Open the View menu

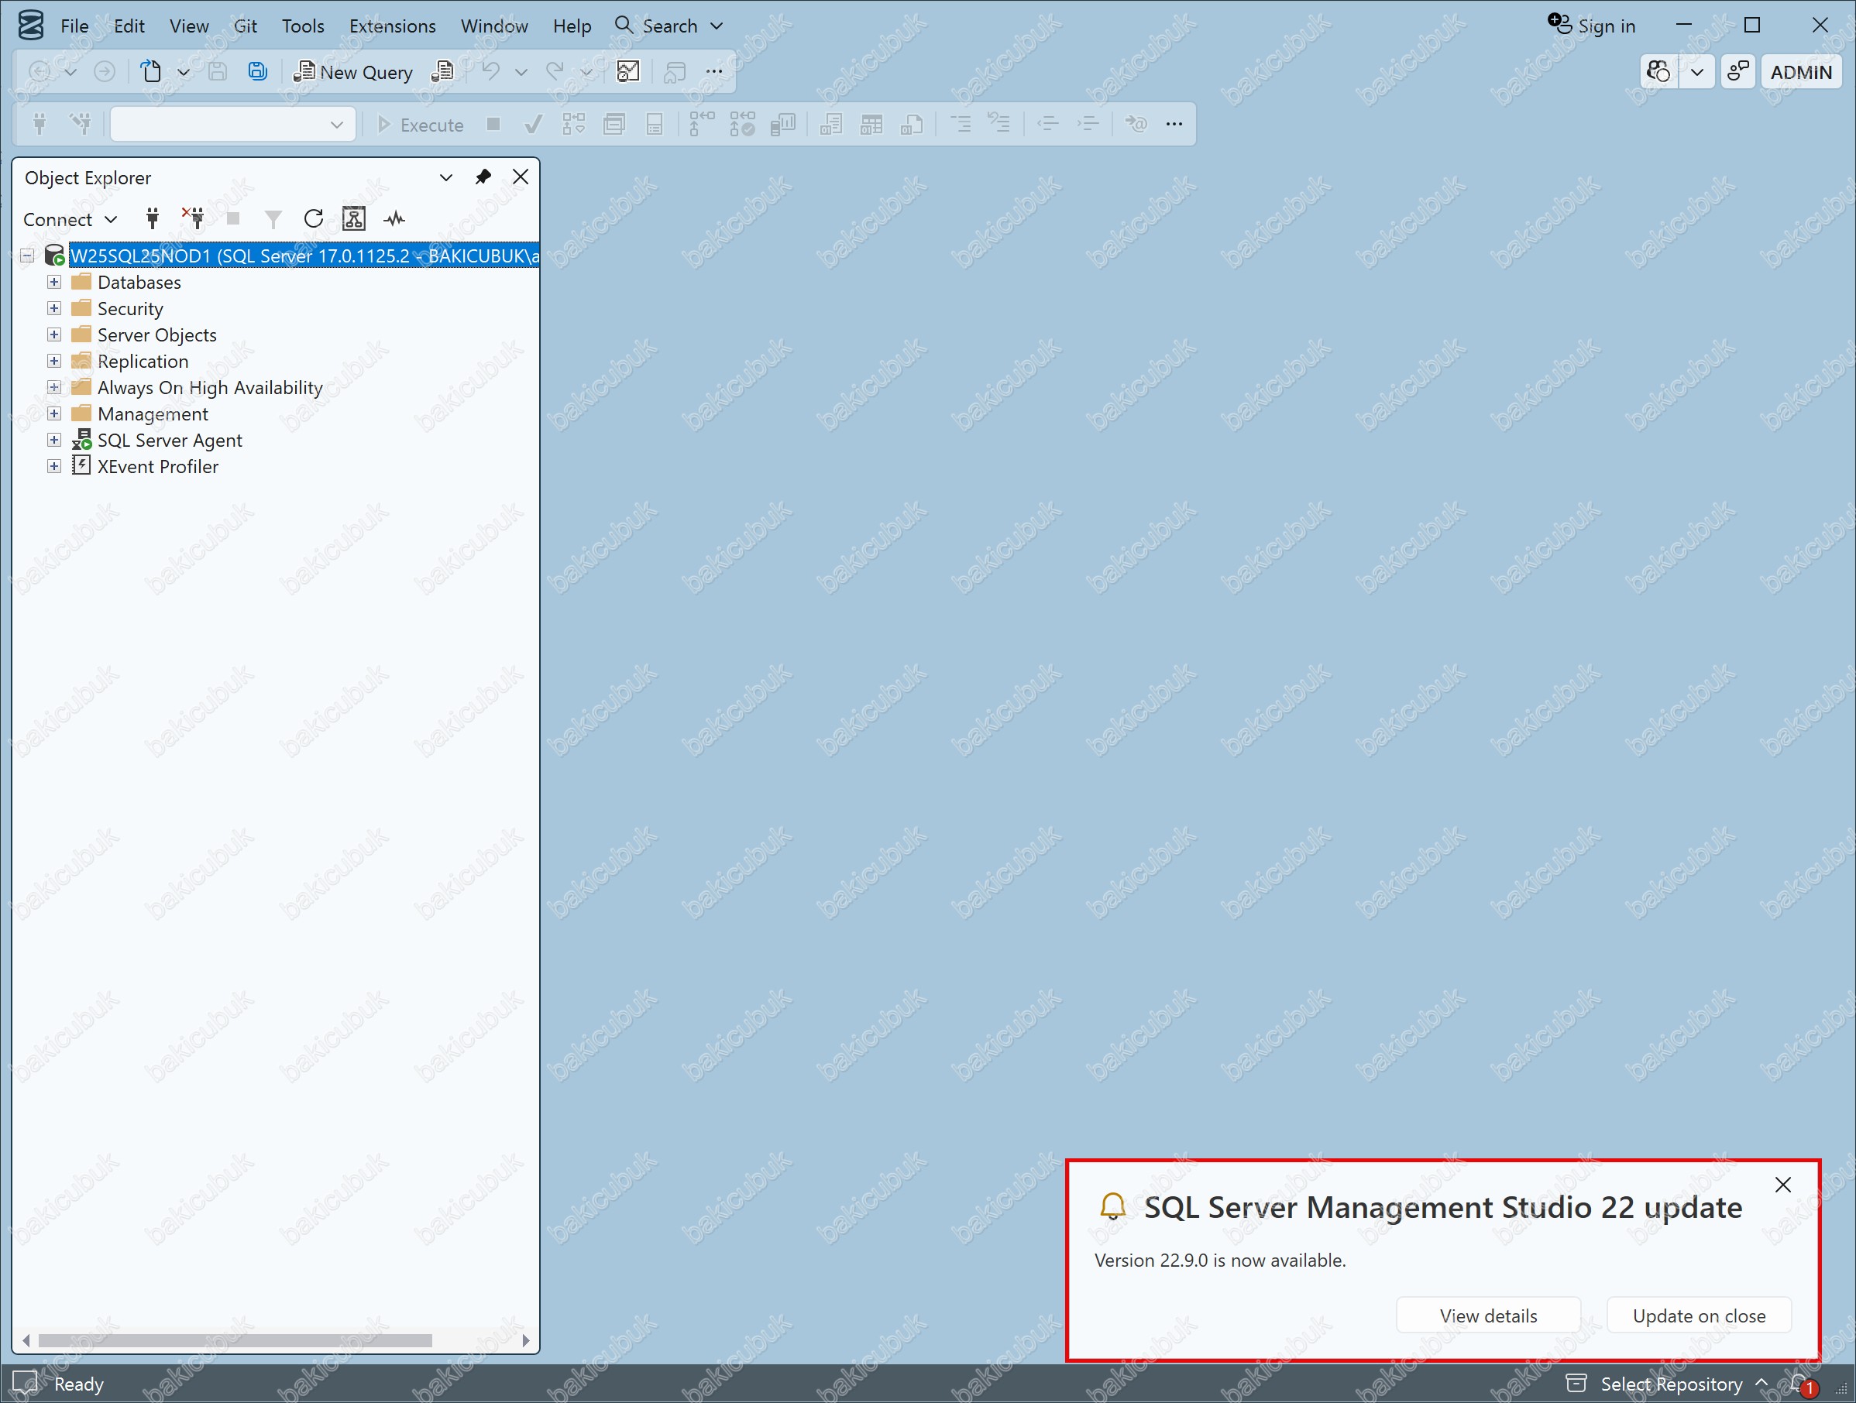[189, 26]
